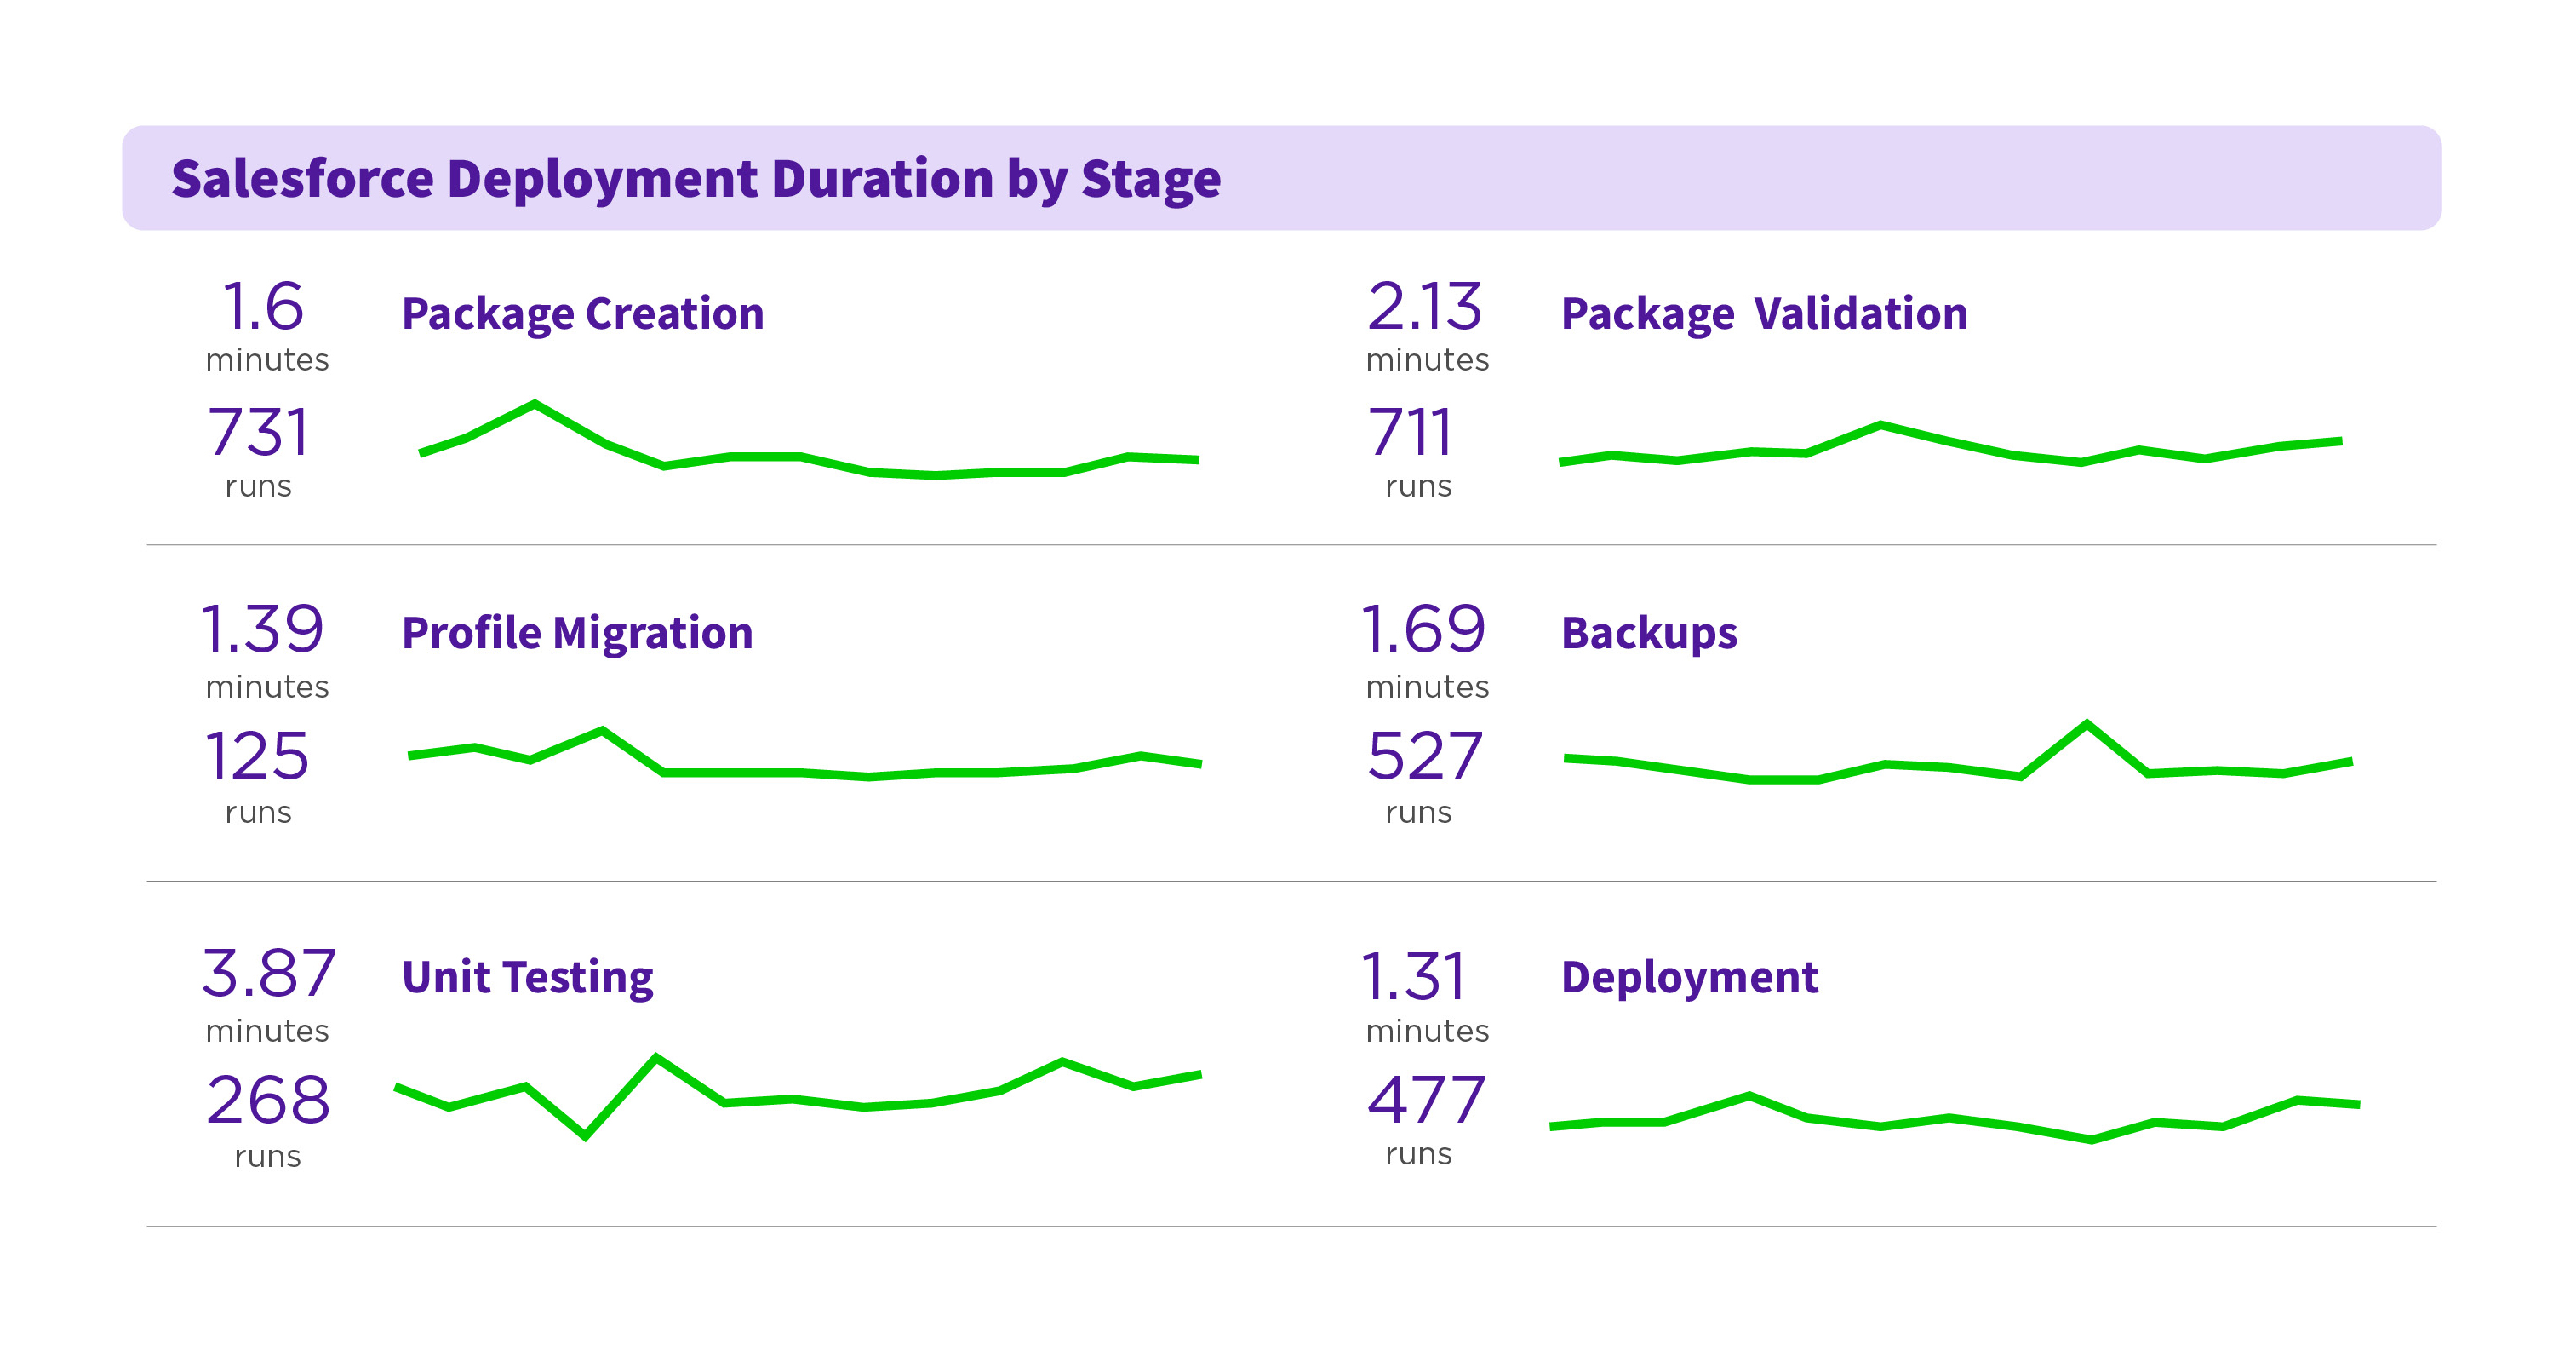Click the Backups stage heading
This screenshot has width=2576, height=1368.
(1649, 632)
